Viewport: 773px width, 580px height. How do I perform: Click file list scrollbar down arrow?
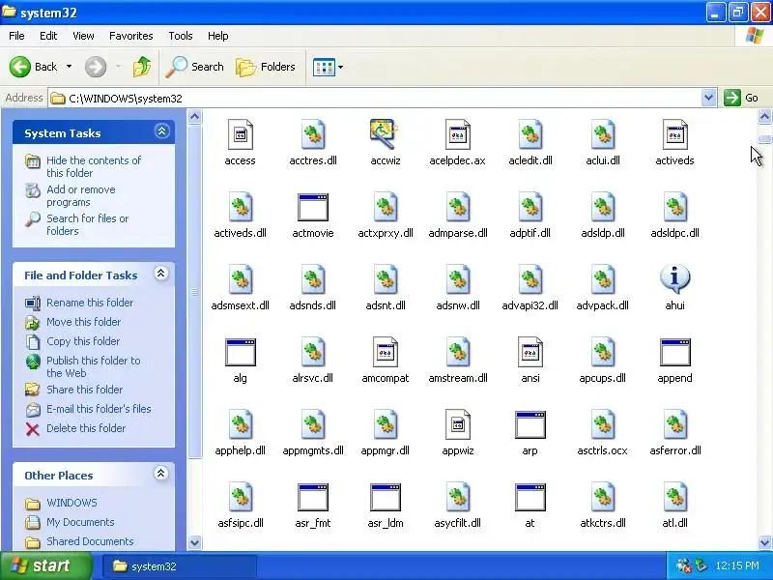coord(764,542)
